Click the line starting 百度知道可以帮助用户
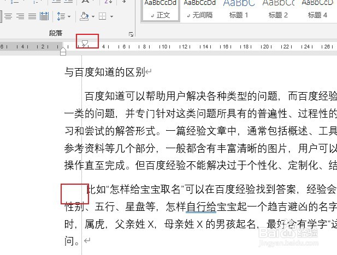Viewport: 337px width, 255px height. [211, 96]
